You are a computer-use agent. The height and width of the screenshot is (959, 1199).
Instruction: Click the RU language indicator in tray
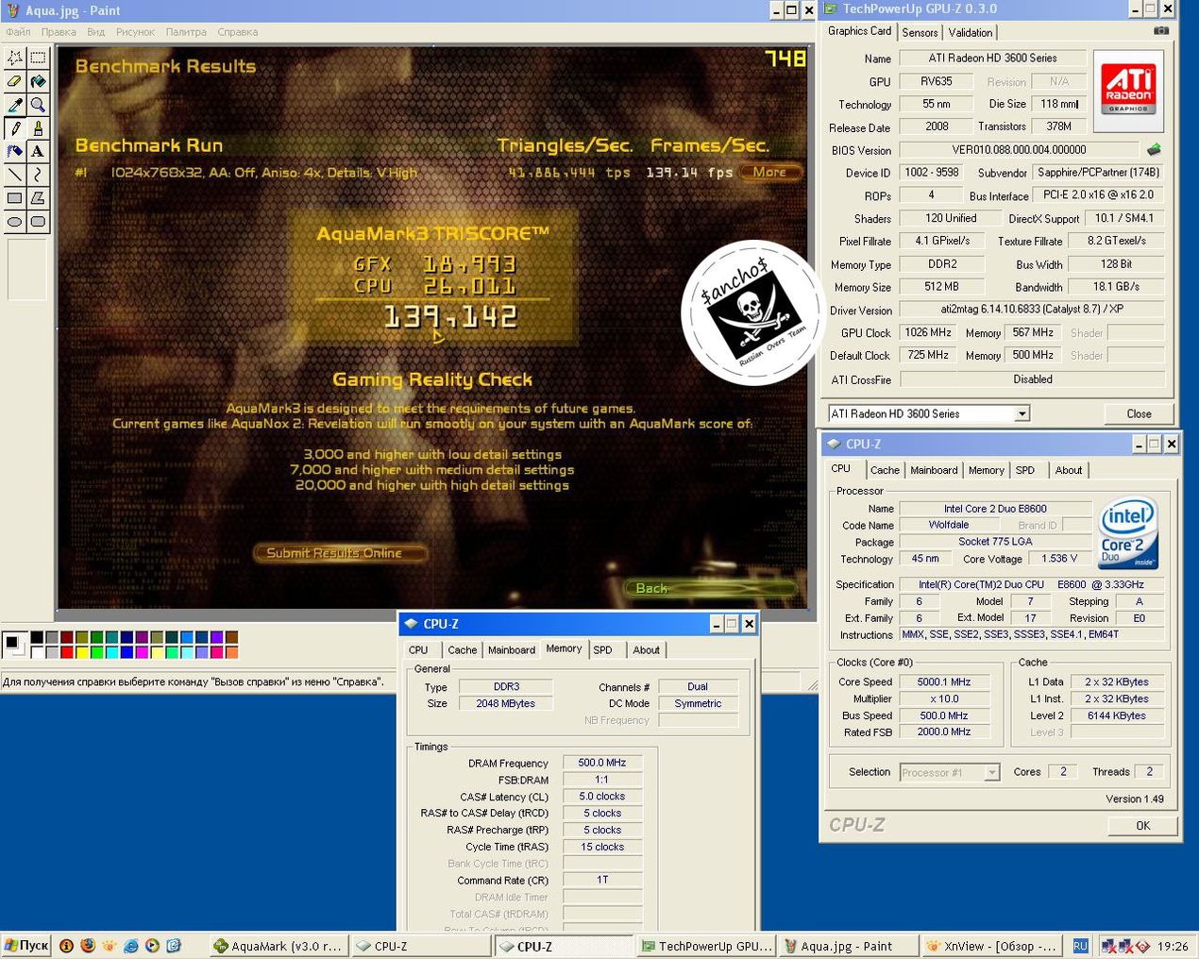(x=1080, y=946)
